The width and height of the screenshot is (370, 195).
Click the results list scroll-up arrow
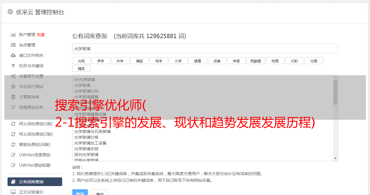pos(335,77)
